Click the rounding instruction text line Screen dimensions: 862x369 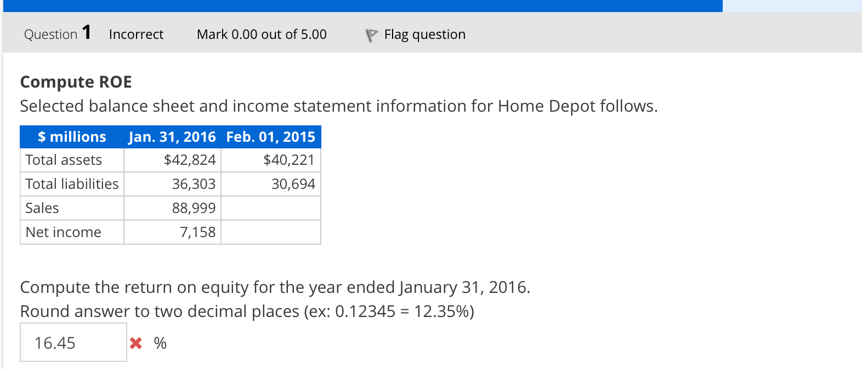click(247, 312)
